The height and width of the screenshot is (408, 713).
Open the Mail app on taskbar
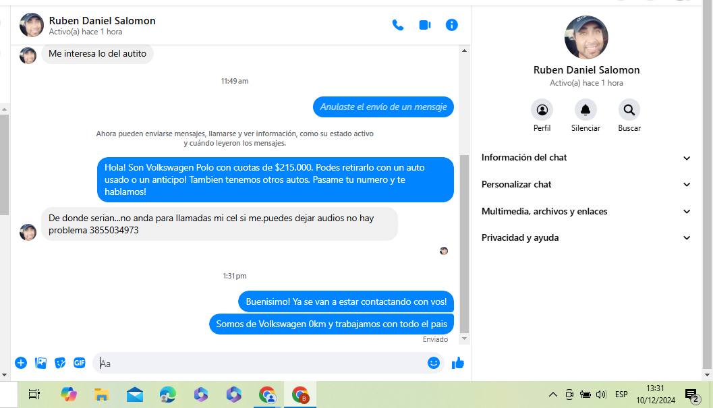coord(135,395)
